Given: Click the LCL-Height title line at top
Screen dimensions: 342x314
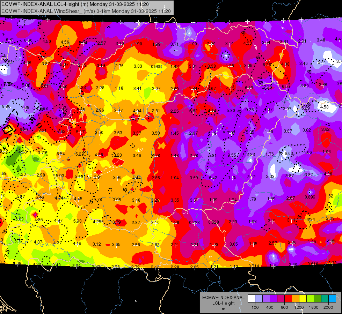Looking at the screenshot, I should pyautogui.click(x=75, y=4).
